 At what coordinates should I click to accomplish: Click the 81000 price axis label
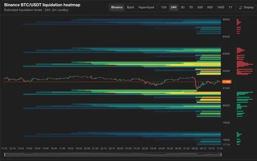pyautogui.click(x=226, y=88)
